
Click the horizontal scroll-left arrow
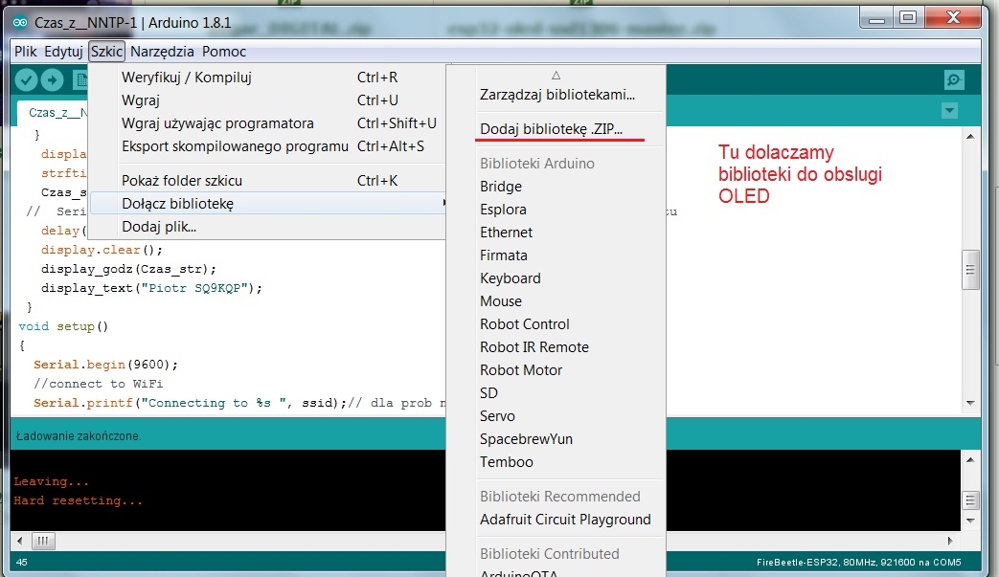(20, 541)
